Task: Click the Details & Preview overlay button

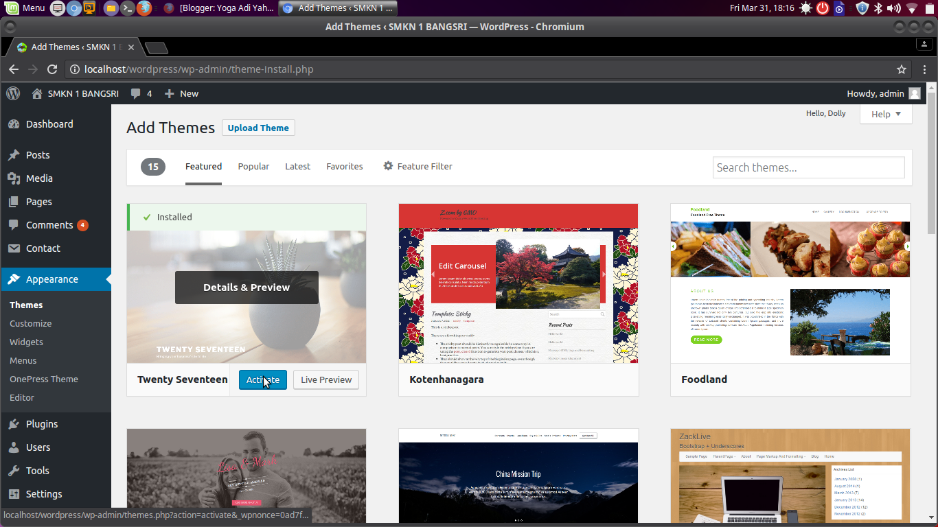Action: point(247,288)
